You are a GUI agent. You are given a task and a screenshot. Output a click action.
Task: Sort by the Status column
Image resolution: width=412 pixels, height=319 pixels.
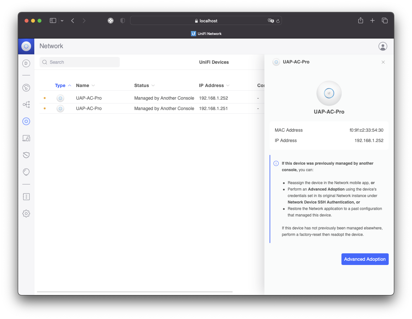[x=145, y=85]
